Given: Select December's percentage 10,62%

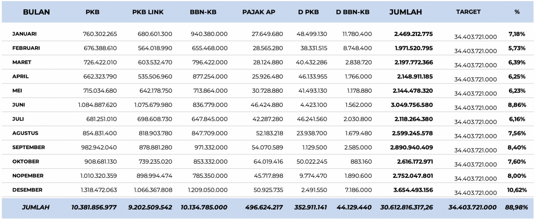Looking at the screenshot, I should 517,190.
